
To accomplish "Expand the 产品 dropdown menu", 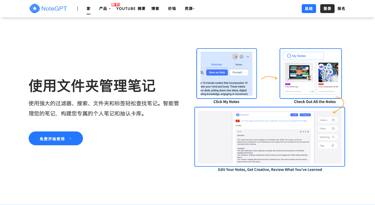I will (105, 9).
